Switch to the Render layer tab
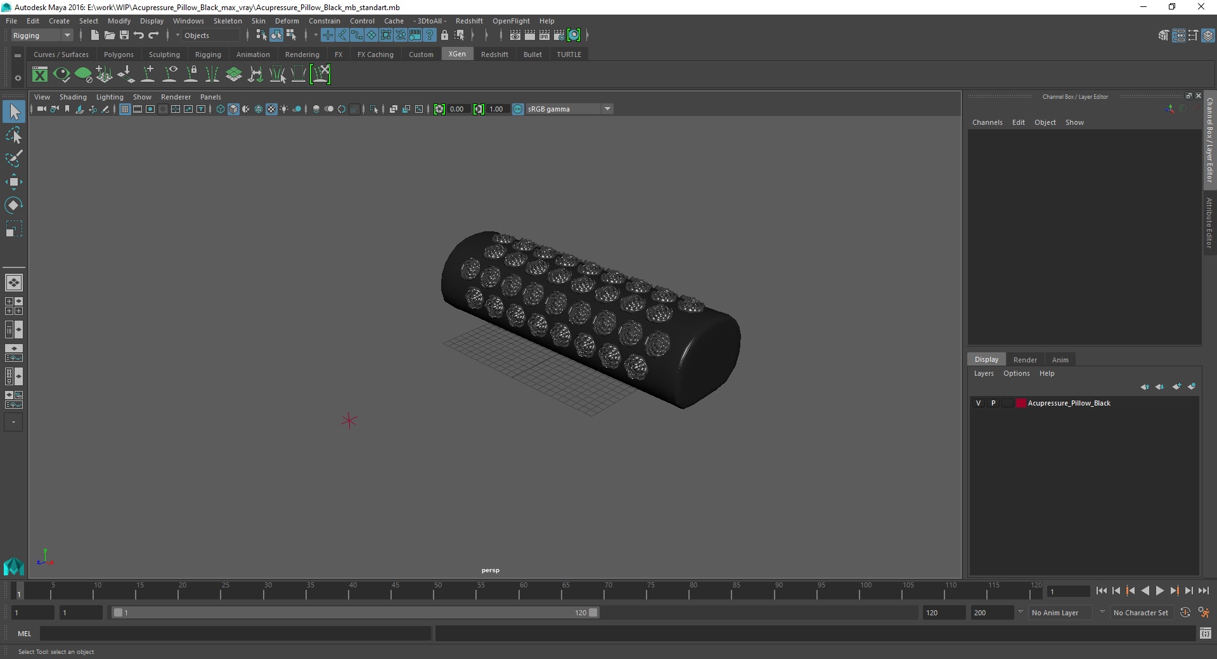 [1025, 359]
